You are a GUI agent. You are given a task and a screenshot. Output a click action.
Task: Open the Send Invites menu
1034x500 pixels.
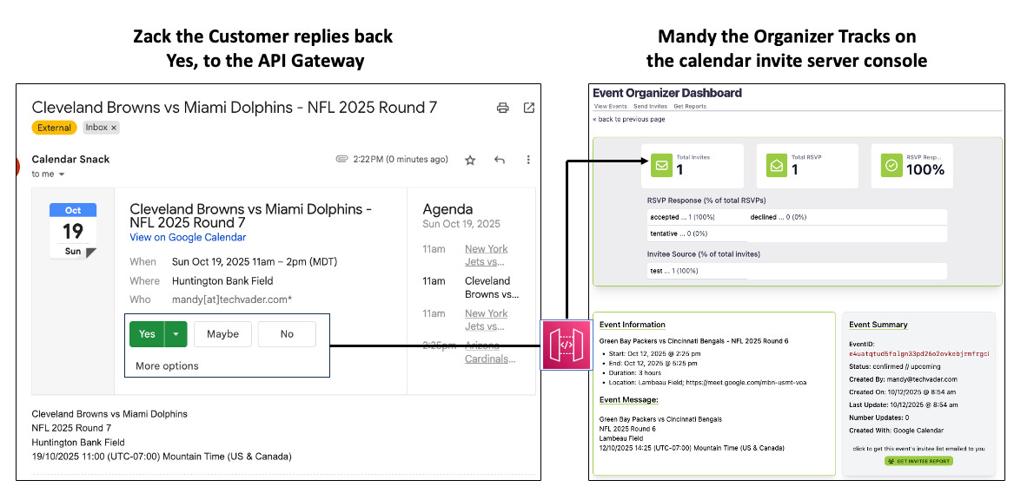[x=650, y=106]
